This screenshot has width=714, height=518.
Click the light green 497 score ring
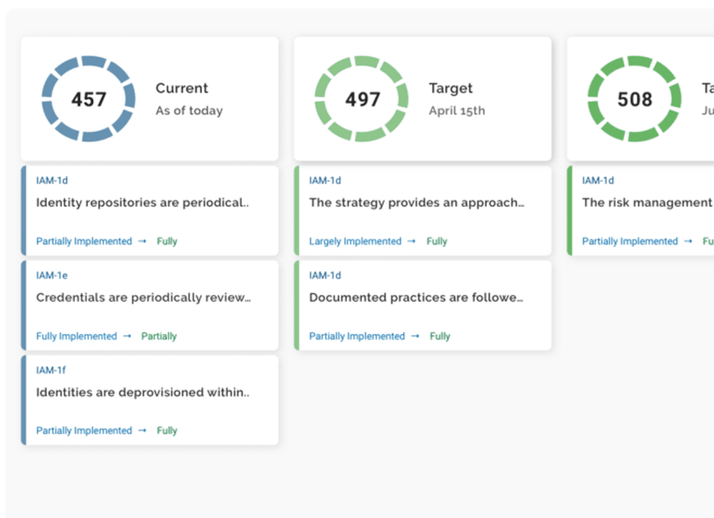click(361, 98)
